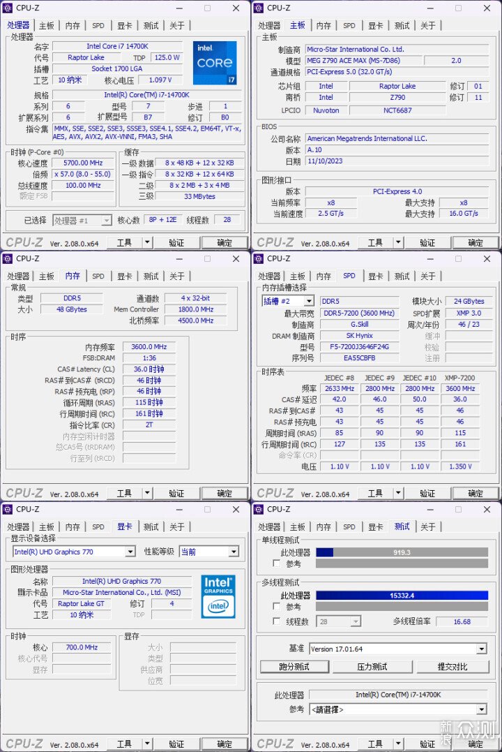Open 工具 arrow menu in 处理器 window

coord(148,243)
